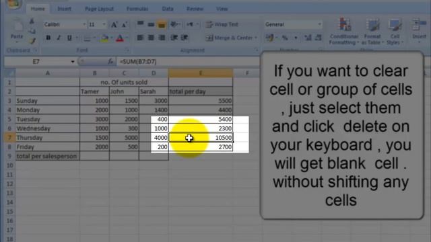
Task: Click the Merge & Center button
Action: (229, 38)
